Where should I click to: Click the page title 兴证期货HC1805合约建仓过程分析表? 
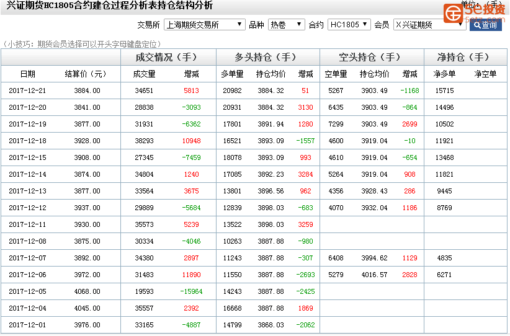81,6
